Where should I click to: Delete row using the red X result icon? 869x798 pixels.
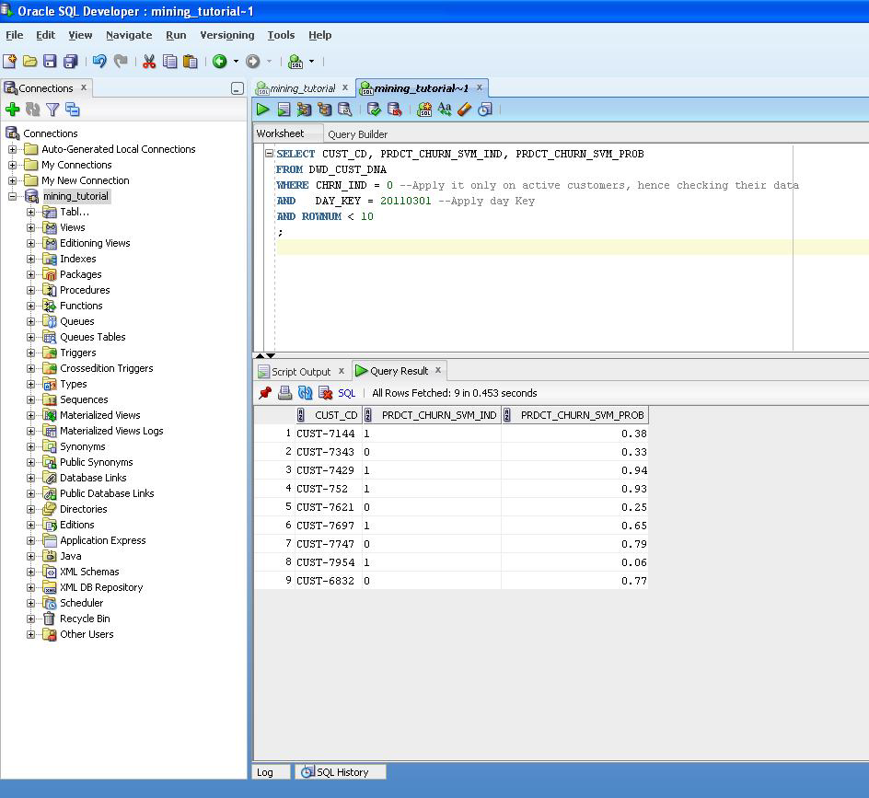pyautogui.click(x=325, y=393)
